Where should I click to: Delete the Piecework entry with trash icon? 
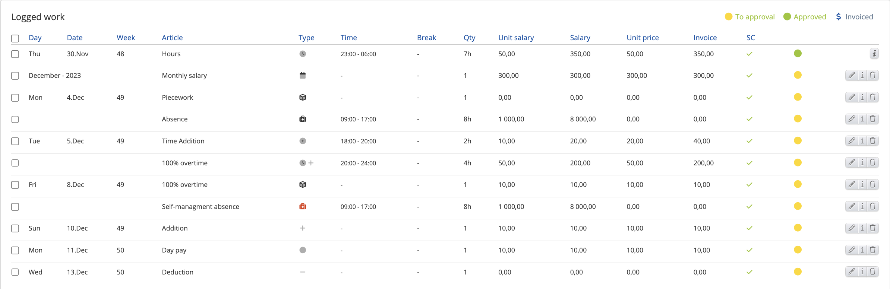click(873, 97)
